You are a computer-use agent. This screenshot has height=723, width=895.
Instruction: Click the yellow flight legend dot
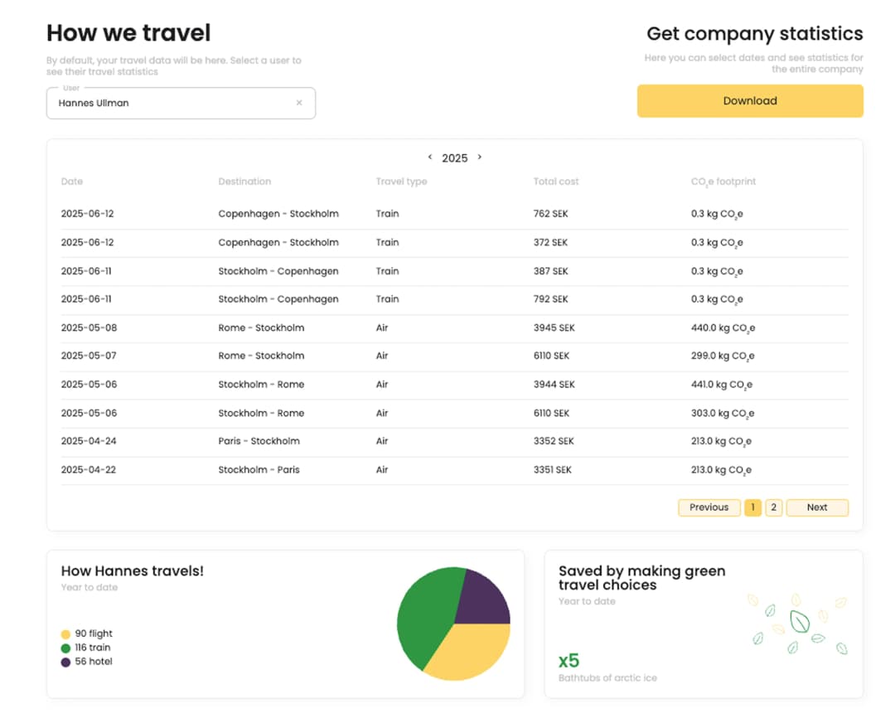(x=66, y=634)
